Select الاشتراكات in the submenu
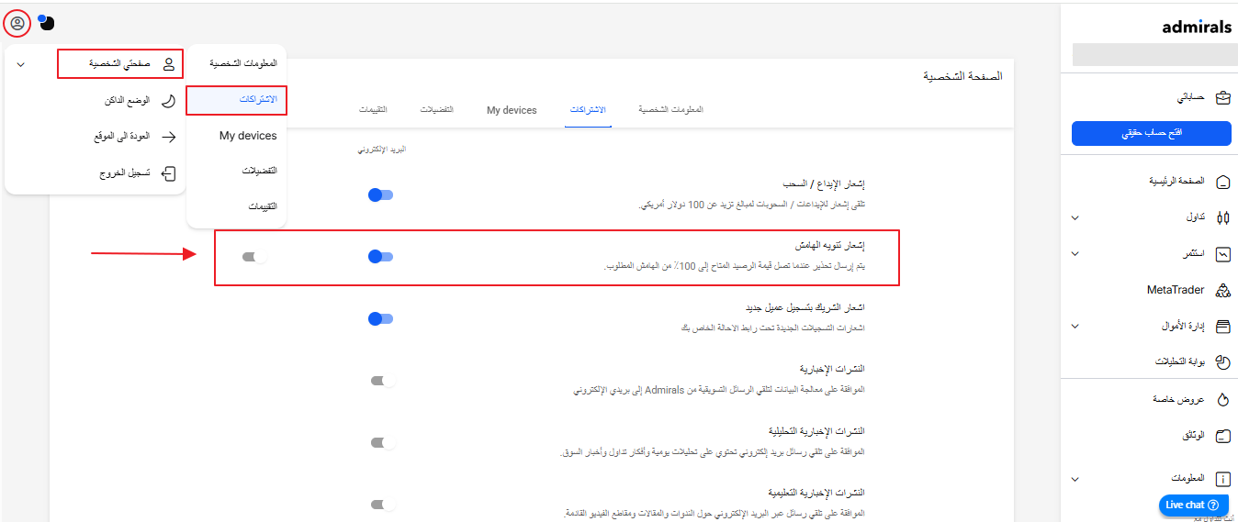This screenshot has width=1238, height=522. pyautogui.click(x=236, y=99)
